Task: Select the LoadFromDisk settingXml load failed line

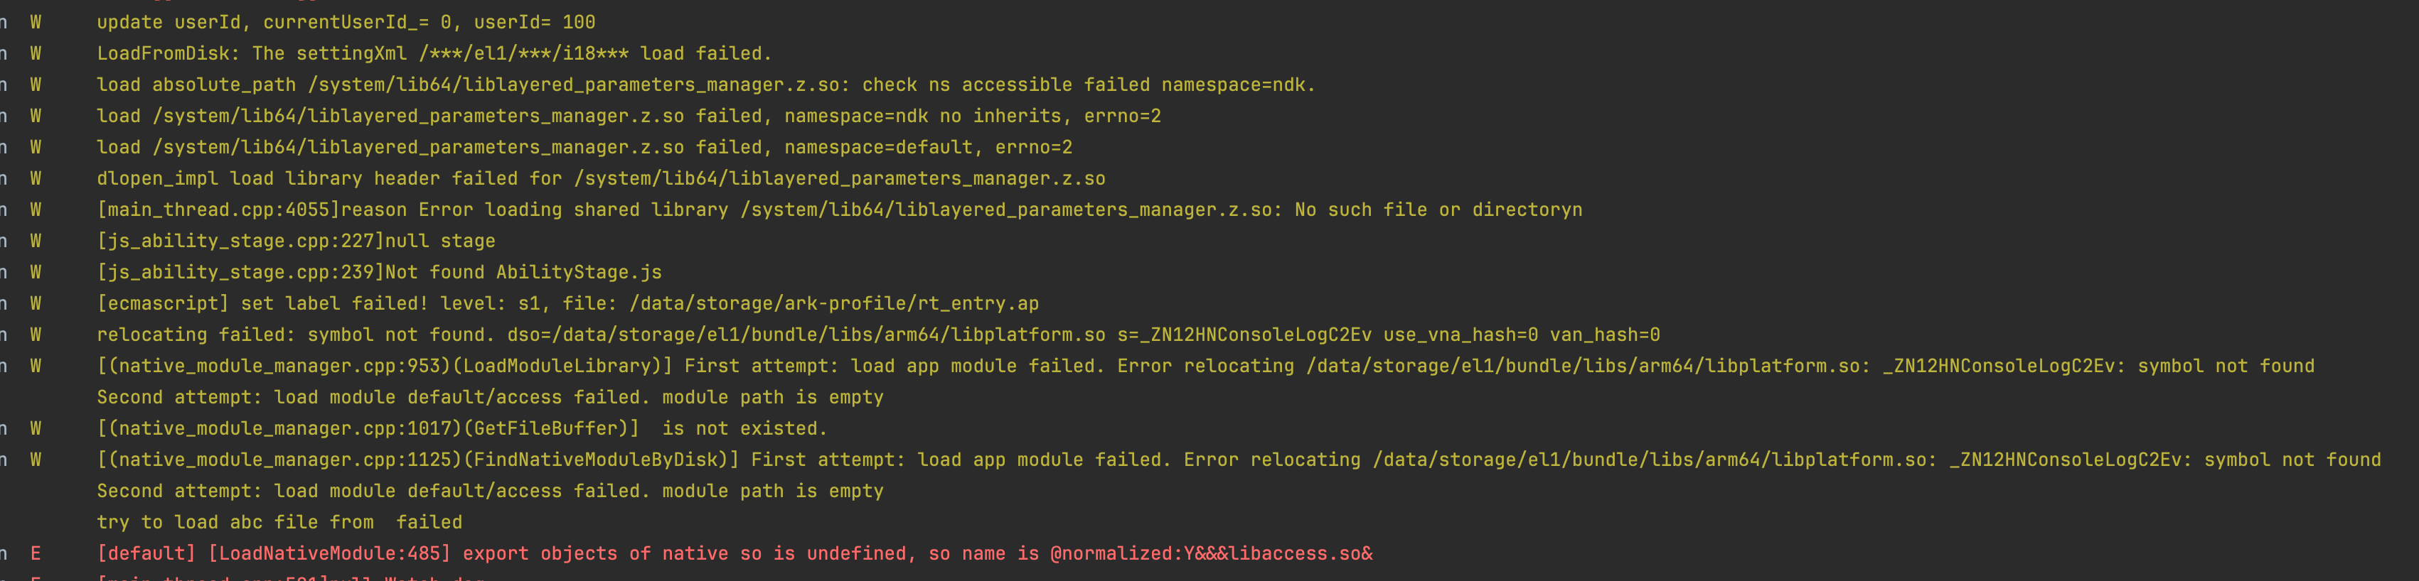Action: click(434, 53)
